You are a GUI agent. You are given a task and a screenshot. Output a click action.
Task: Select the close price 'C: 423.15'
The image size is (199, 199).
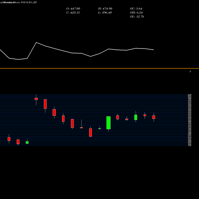(x=73, y=13)
